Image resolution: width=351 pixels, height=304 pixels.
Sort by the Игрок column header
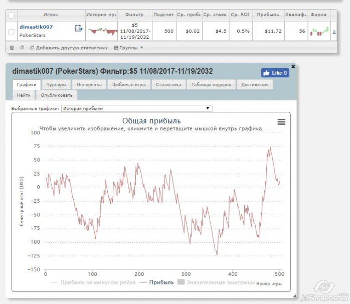point(51,15)
